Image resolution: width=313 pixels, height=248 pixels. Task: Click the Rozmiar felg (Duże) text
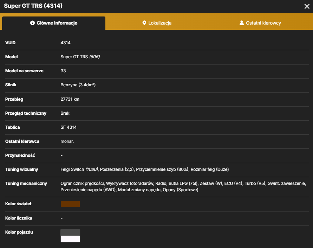(210, 169)
